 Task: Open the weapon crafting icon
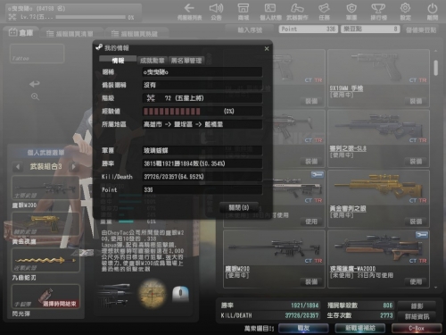pos(297,8)
